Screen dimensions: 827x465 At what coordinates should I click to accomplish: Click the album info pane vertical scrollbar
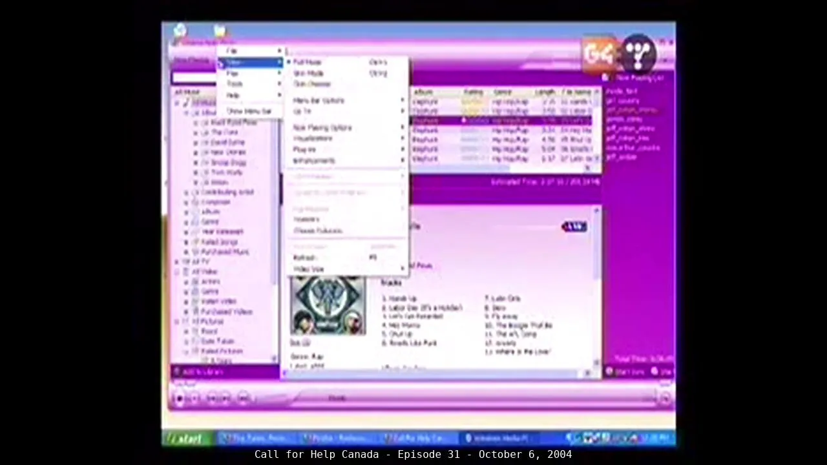coord(596,289)
